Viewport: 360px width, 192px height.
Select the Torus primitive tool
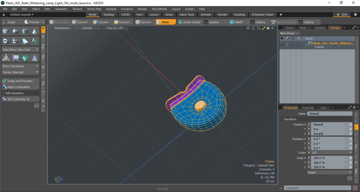(6, 41)
